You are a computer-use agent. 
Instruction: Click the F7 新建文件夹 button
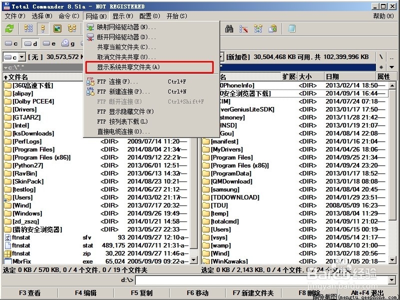253,293
